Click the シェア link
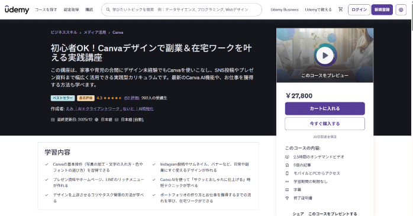Screen dimensions: 413x216 click(298, 214)
